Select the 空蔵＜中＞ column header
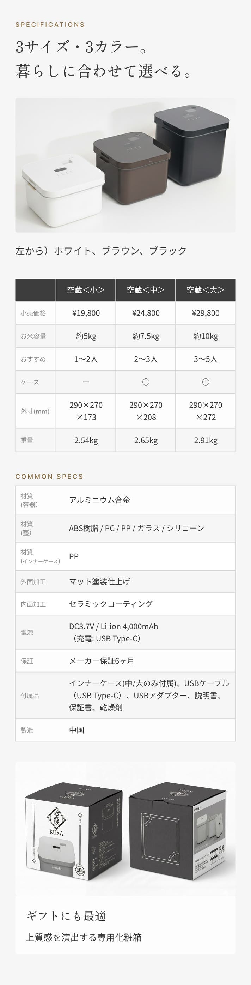The height and width of the screenshot is (985, 251). click(146, 290)
